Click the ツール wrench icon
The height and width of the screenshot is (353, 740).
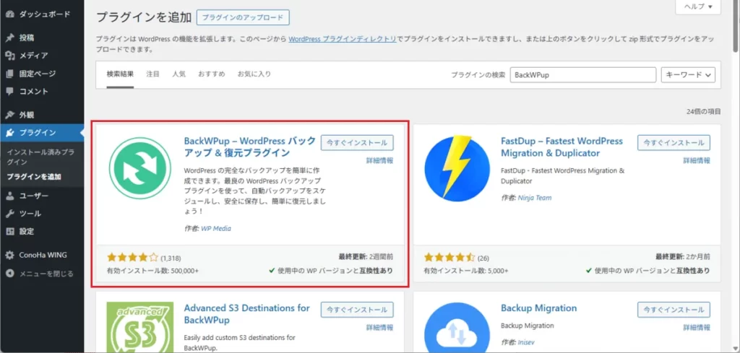(9, 214)
